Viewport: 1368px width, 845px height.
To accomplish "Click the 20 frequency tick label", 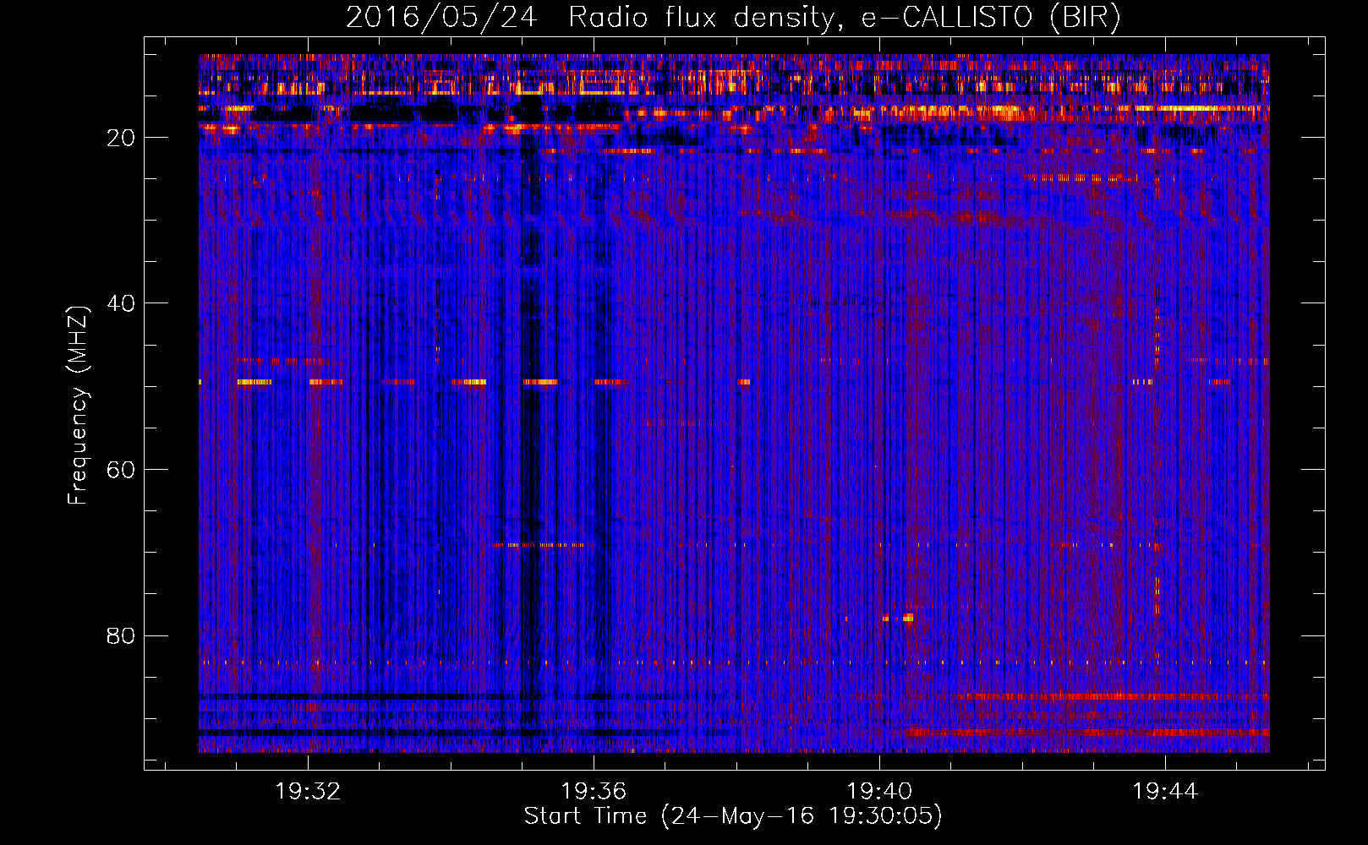I will coord(121,138).
